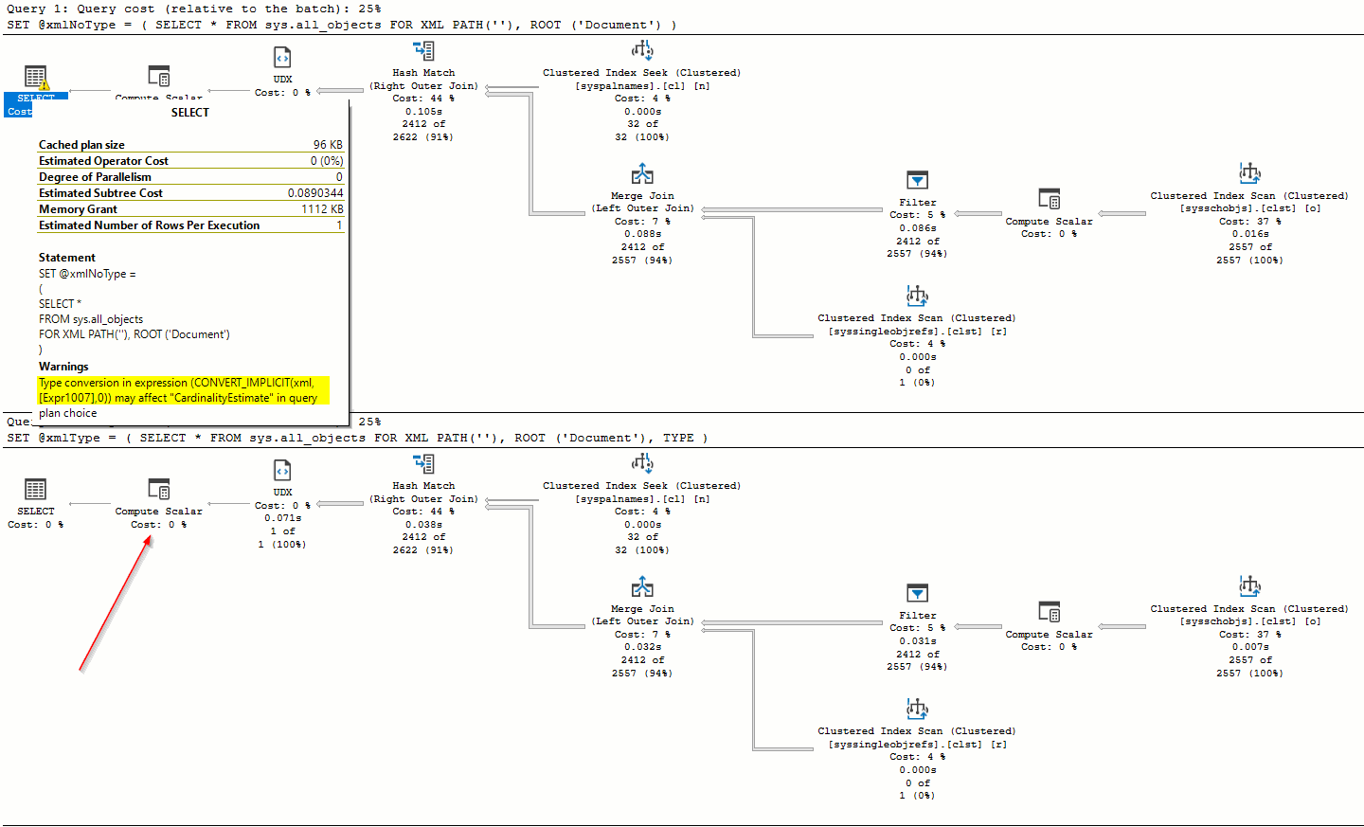Screen dimensions: 1364x827
Task: Click the [syssingleobjrefs].[clst] [r] label in the xmlType plan
Action: coord(917,745)
